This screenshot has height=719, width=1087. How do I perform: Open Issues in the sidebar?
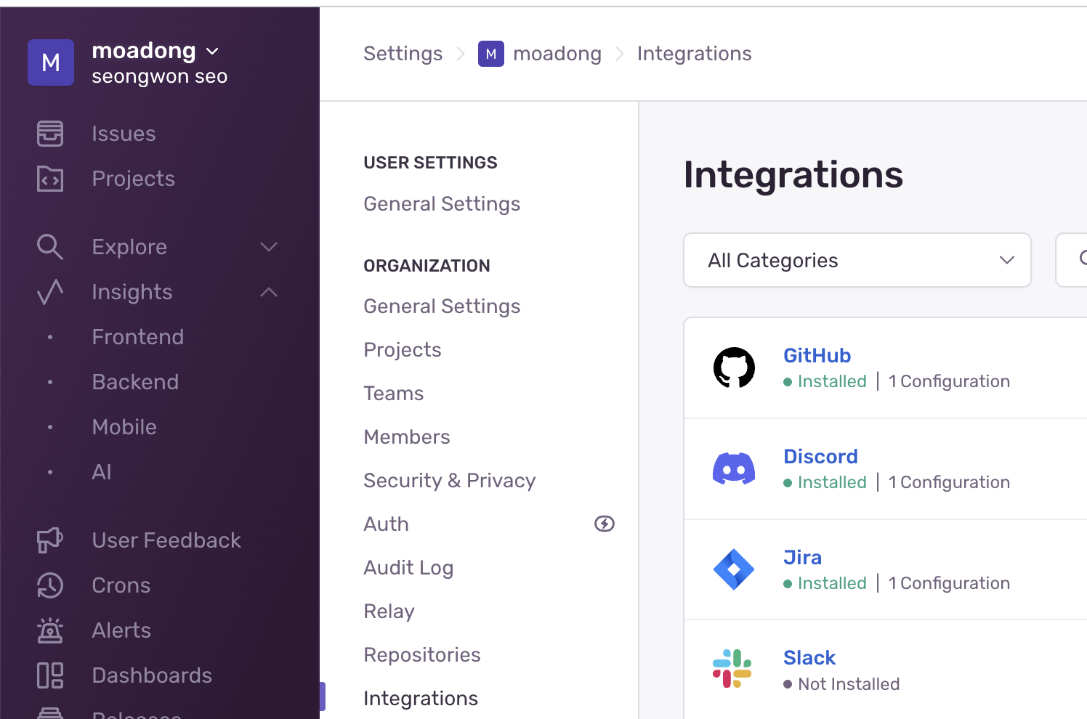click(124, 134)
